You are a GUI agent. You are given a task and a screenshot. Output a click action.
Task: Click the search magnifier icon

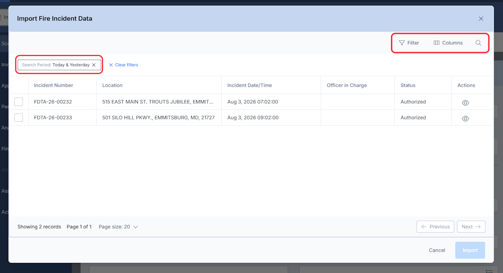tap(478, 43)
